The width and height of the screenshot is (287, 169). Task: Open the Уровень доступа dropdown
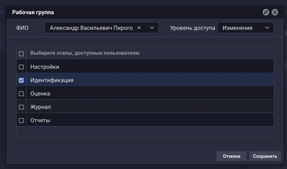coord(245,28)
